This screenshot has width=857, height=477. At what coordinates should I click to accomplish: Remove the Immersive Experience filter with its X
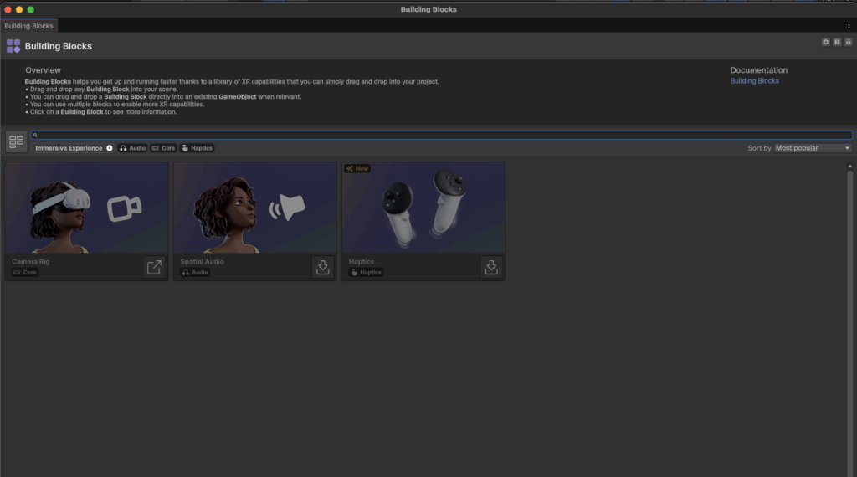point(110,148)
